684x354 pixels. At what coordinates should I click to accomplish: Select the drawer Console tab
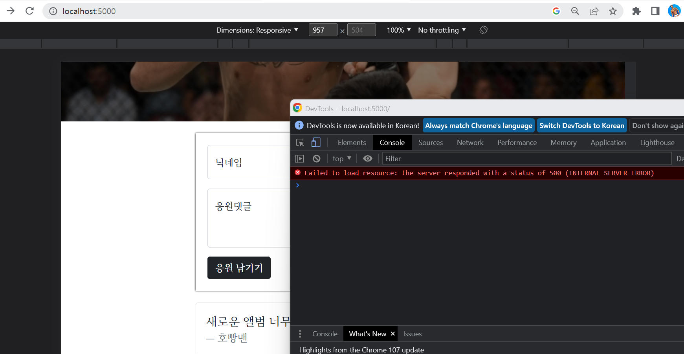point(325,334)
